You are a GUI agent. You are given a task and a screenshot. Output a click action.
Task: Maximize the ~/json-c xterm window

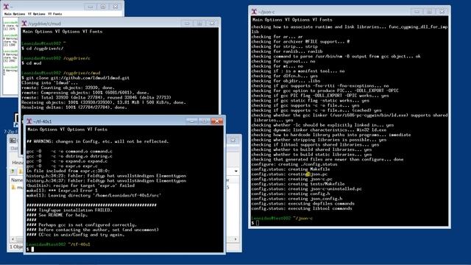point(429,12)
